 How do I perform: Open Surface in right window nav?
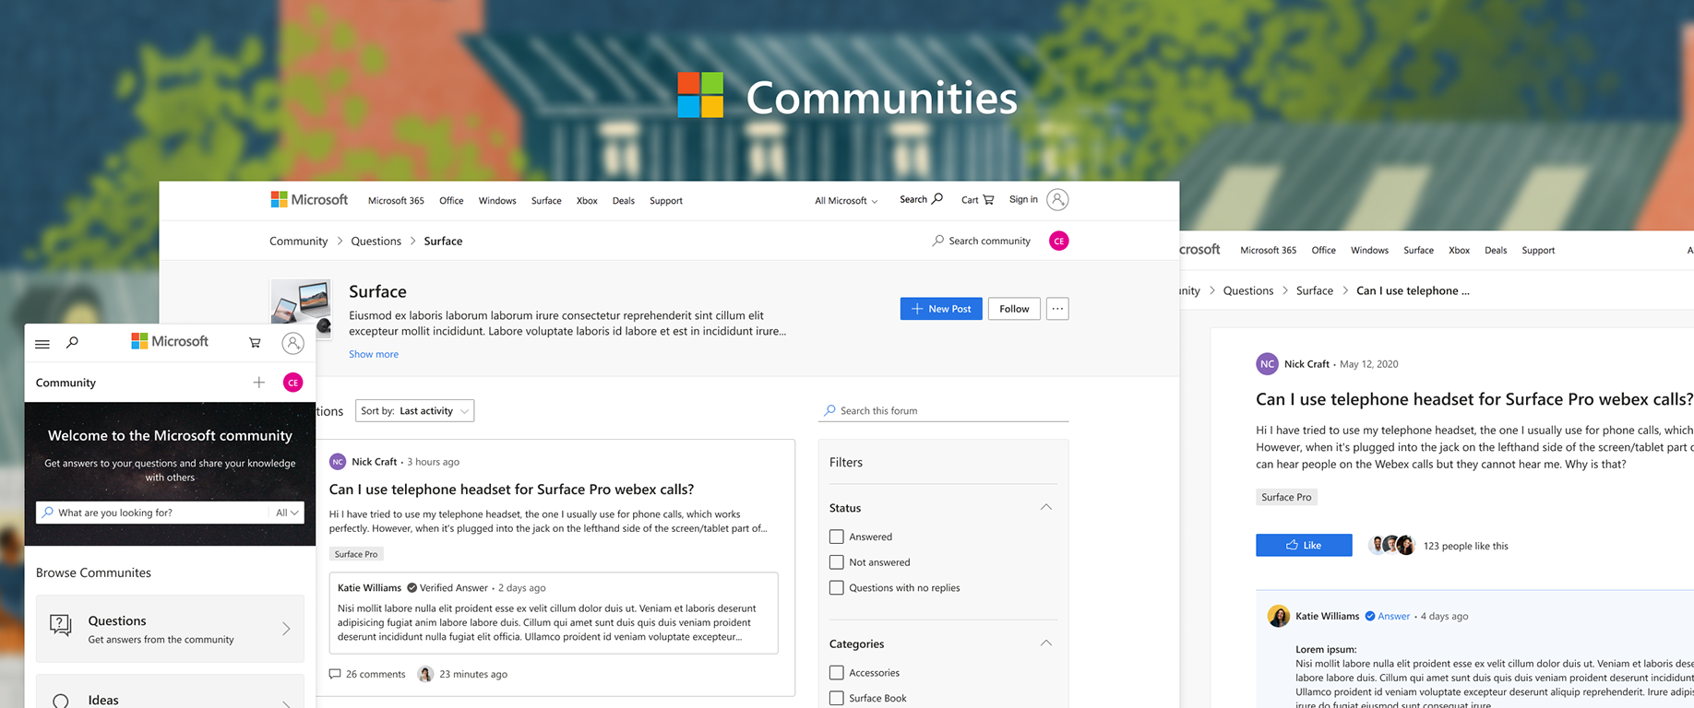(1418, 250)
